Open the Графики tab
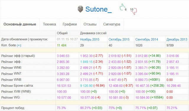This screenshot has width=189, height=111. coord(70,24)
